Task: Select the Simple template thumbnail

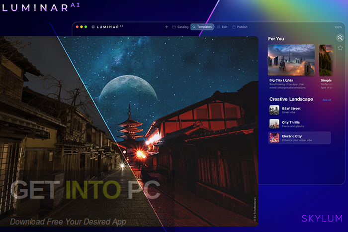Action: 326,60
